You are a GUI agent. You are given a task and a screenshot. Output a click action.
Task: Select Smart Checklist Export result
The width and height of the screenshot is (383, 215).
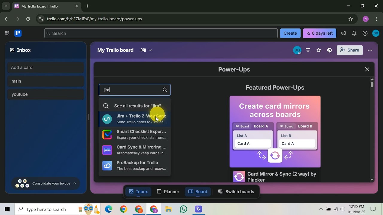click(135, 134)
